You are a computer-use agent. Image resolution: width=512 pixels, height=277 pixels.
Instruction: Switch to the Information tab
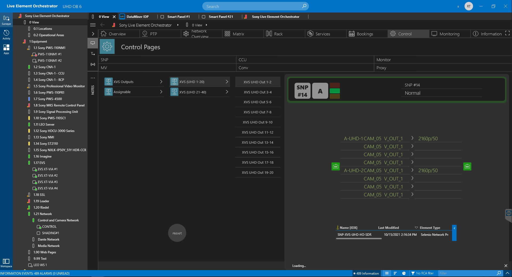[488, 34]
